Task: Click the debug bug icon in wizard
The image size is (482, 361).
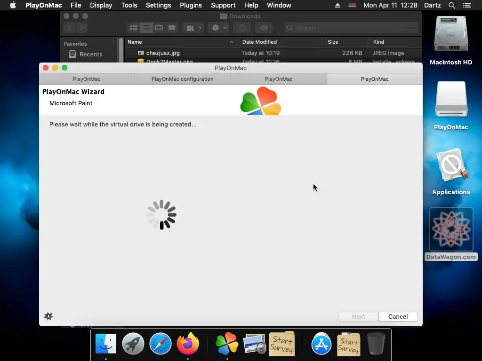Action: coord(48,316)
